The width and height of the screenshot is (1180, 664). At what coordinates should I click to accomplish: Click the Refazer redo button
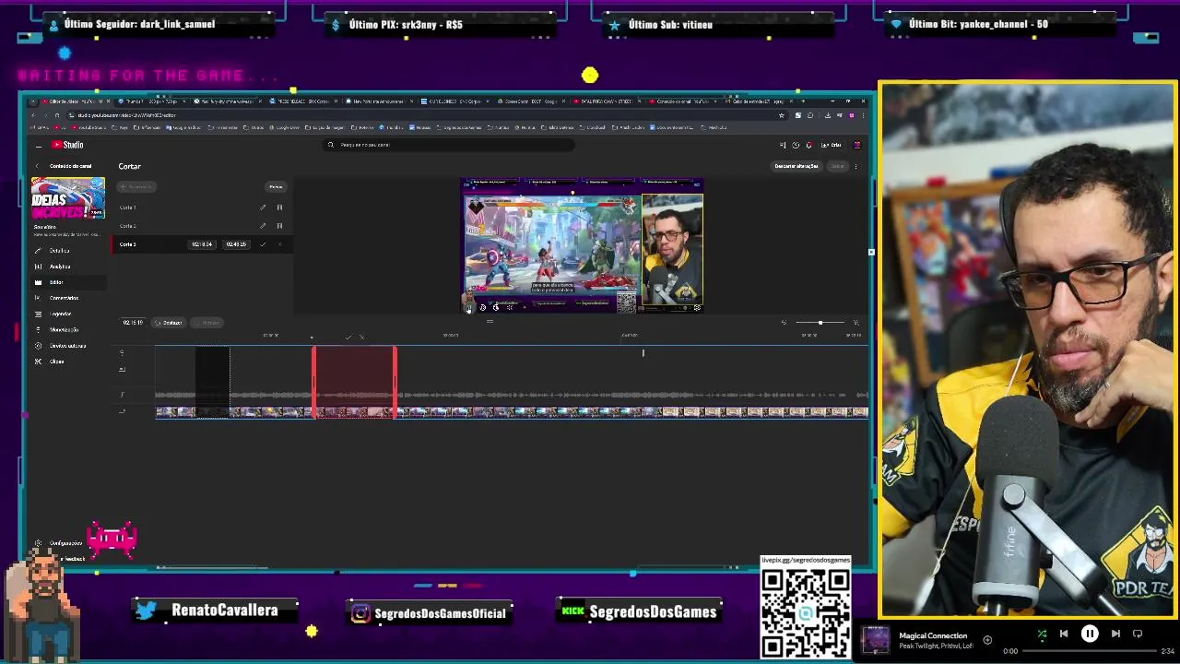pos(206,323)
